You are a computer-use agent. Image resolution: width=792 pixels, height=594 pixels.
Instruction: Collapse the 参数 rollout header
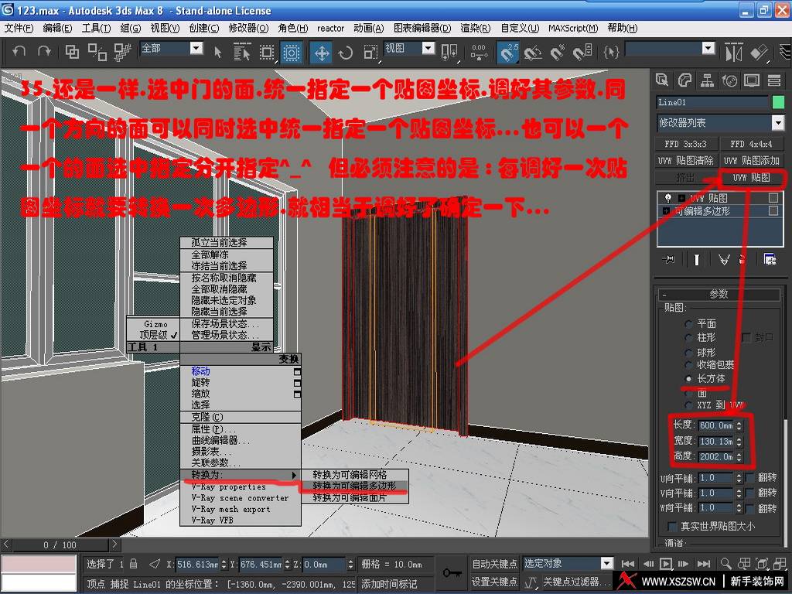pyautogui.click(x=719, y=294)
